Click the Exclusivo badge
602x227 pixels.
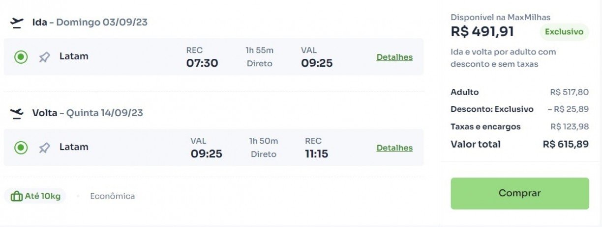pyautogui.click(x=564, y=32)
